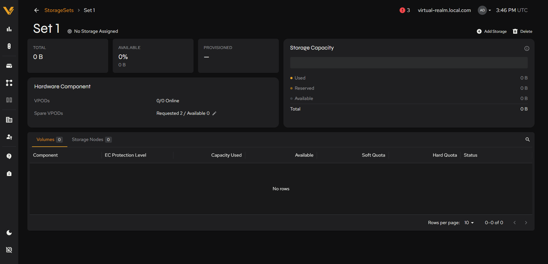Click the Storage Capacity usage bar

click(x=409, y=63)
